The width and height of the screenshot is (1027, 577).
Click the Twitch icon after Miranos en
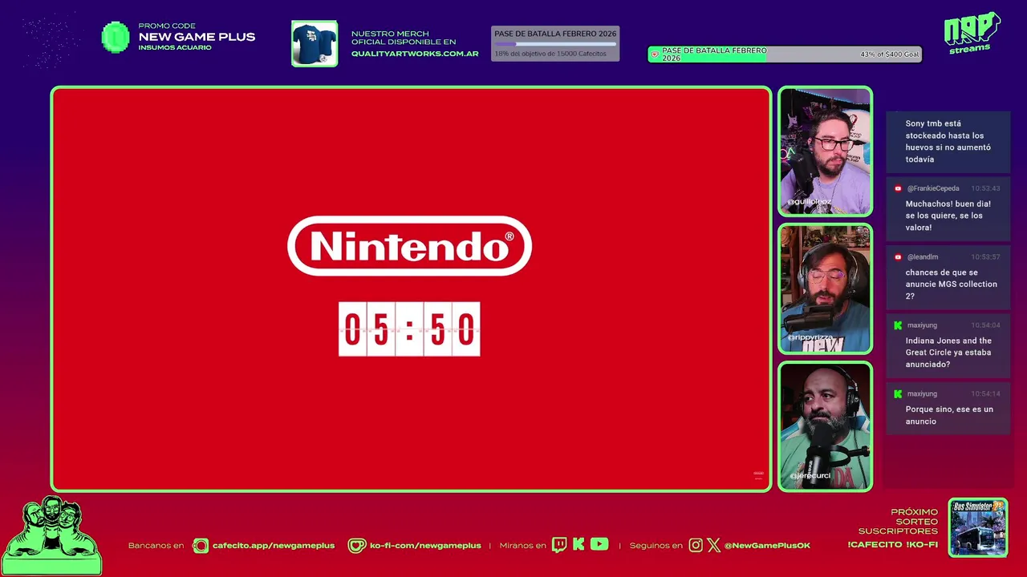pyautogui.click(x=559, y=545)
